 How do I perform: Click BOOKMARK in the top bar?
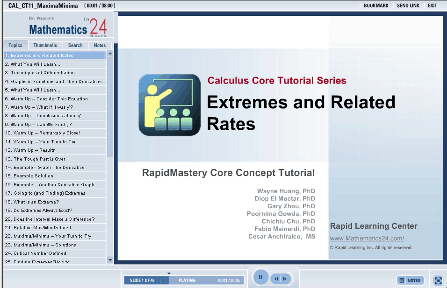point(376,6)
